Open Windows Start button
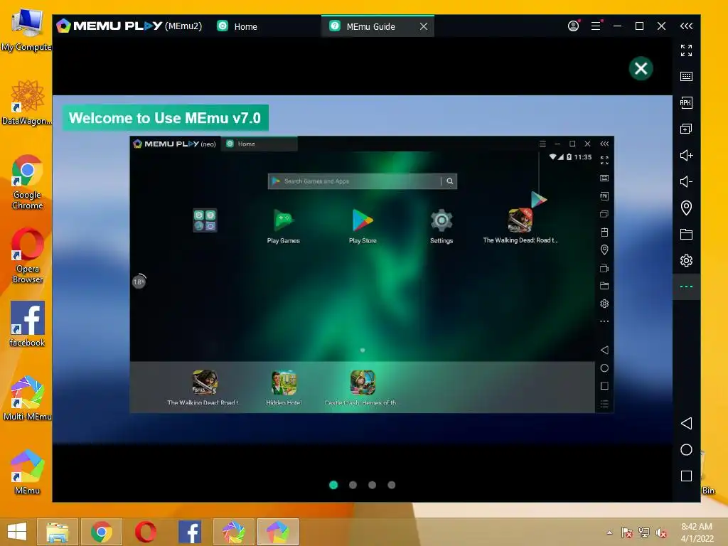 click(17, 532)
